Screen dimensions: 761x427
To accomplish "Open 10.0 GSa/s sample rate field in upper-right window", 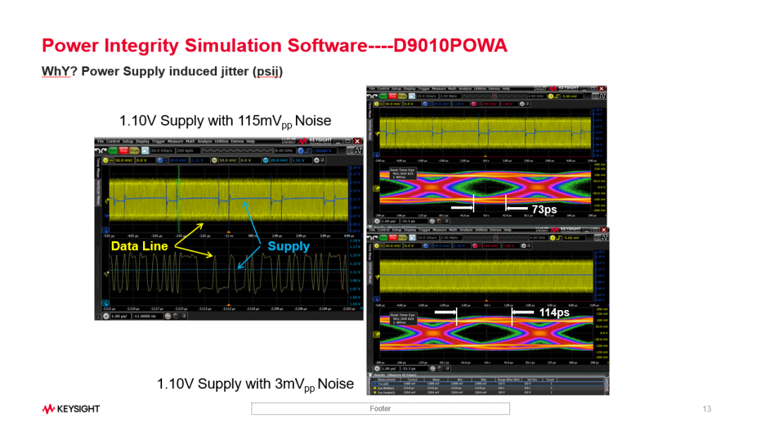I will click(x=428, y=96).
